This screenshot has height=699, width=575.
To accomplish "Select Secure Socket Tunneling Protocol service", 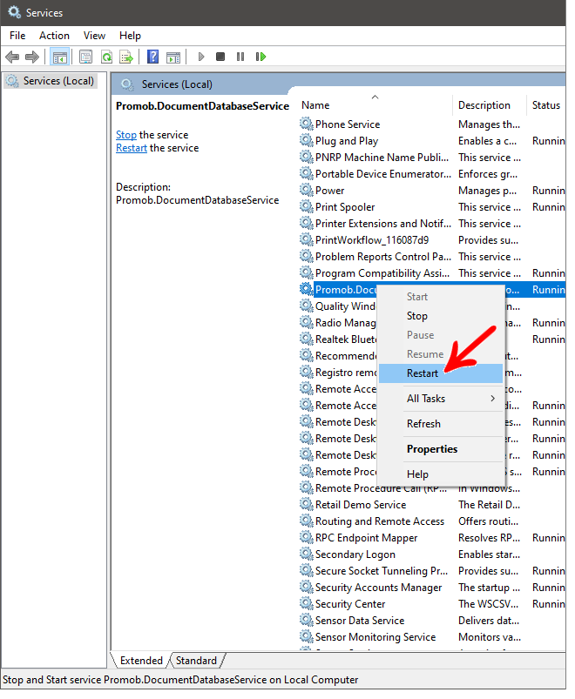I will [382, 571].
